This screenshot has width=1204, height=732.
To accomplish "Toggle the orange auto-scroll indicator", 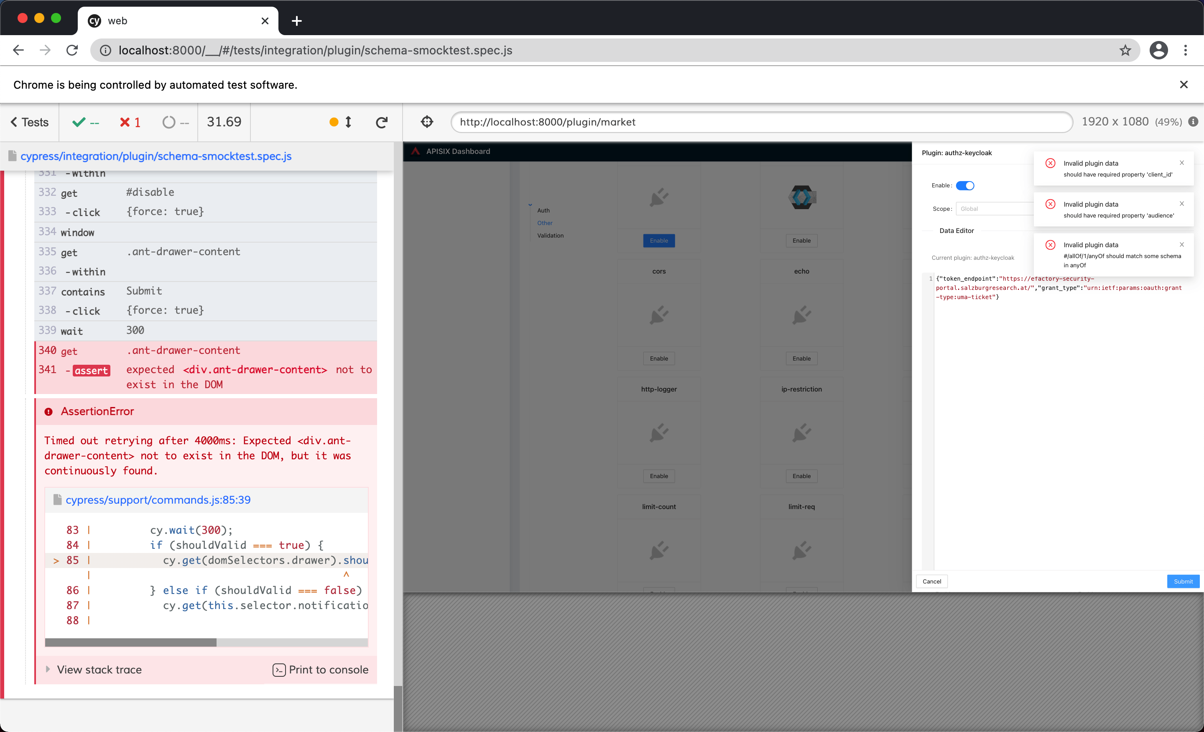I will (334, 122).
